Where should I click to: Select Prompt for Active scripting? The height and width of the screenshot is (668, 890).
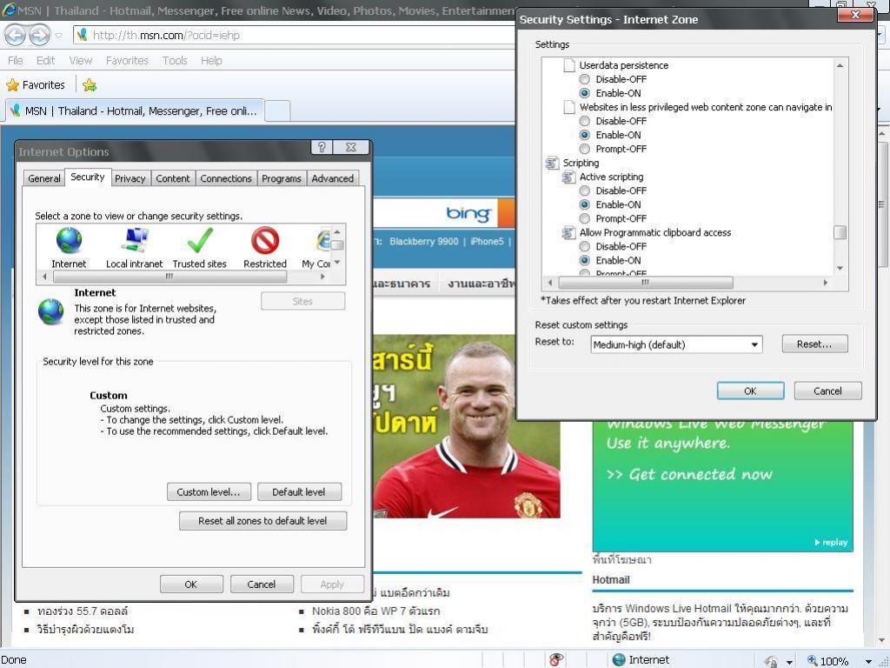(585, 218)
